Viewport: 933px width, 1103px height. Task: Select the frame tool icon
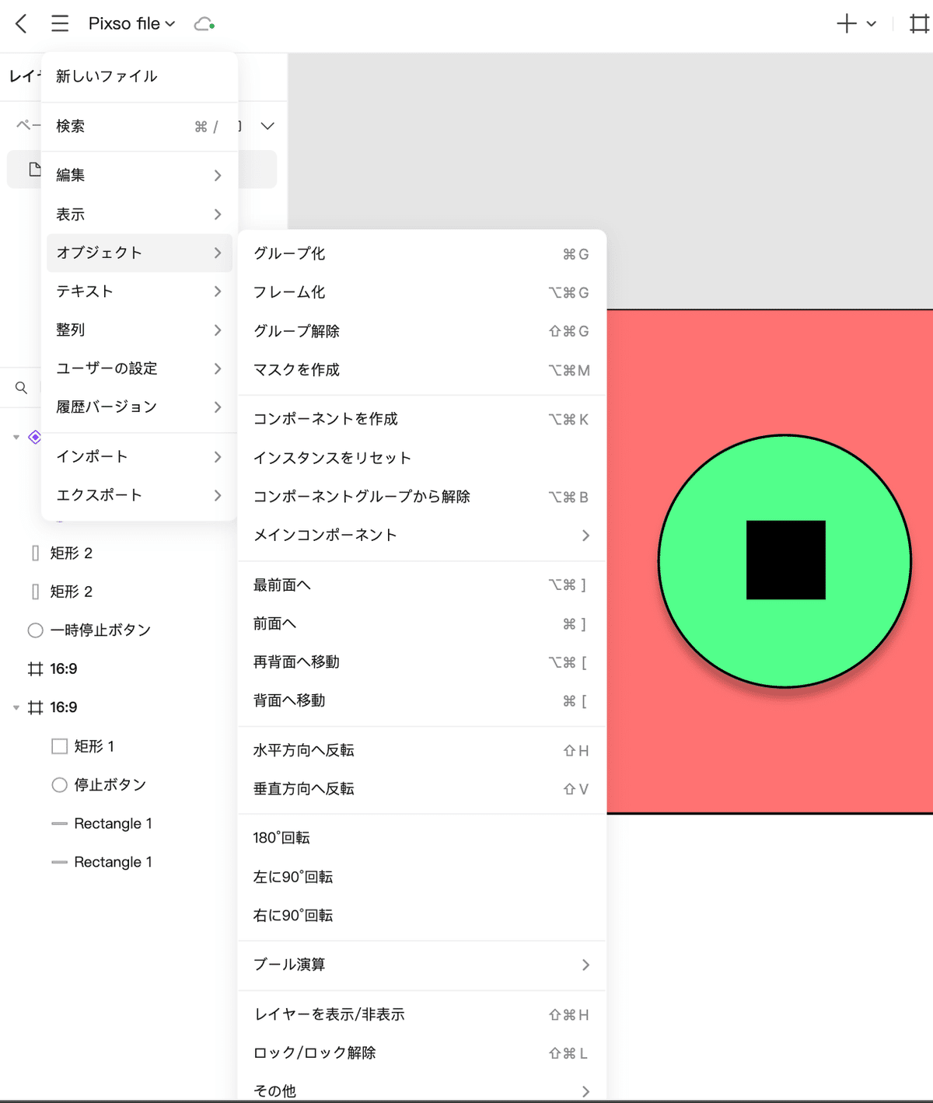(920, 23)
